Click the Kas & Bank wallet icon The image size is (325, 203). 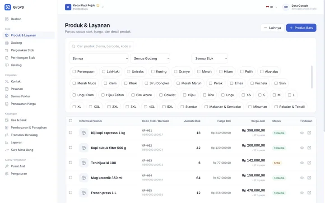(7, 120)
